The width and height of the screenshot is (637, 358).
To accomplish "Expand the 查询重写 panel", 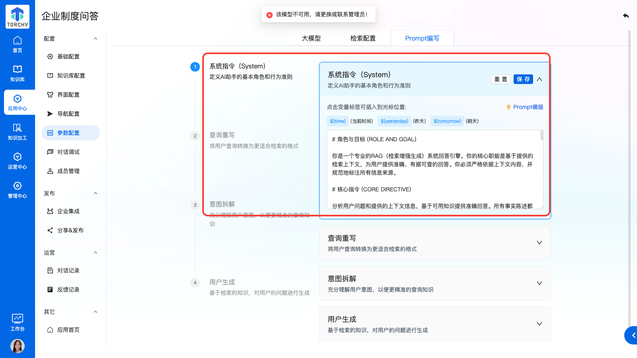I will pos(539,243).
